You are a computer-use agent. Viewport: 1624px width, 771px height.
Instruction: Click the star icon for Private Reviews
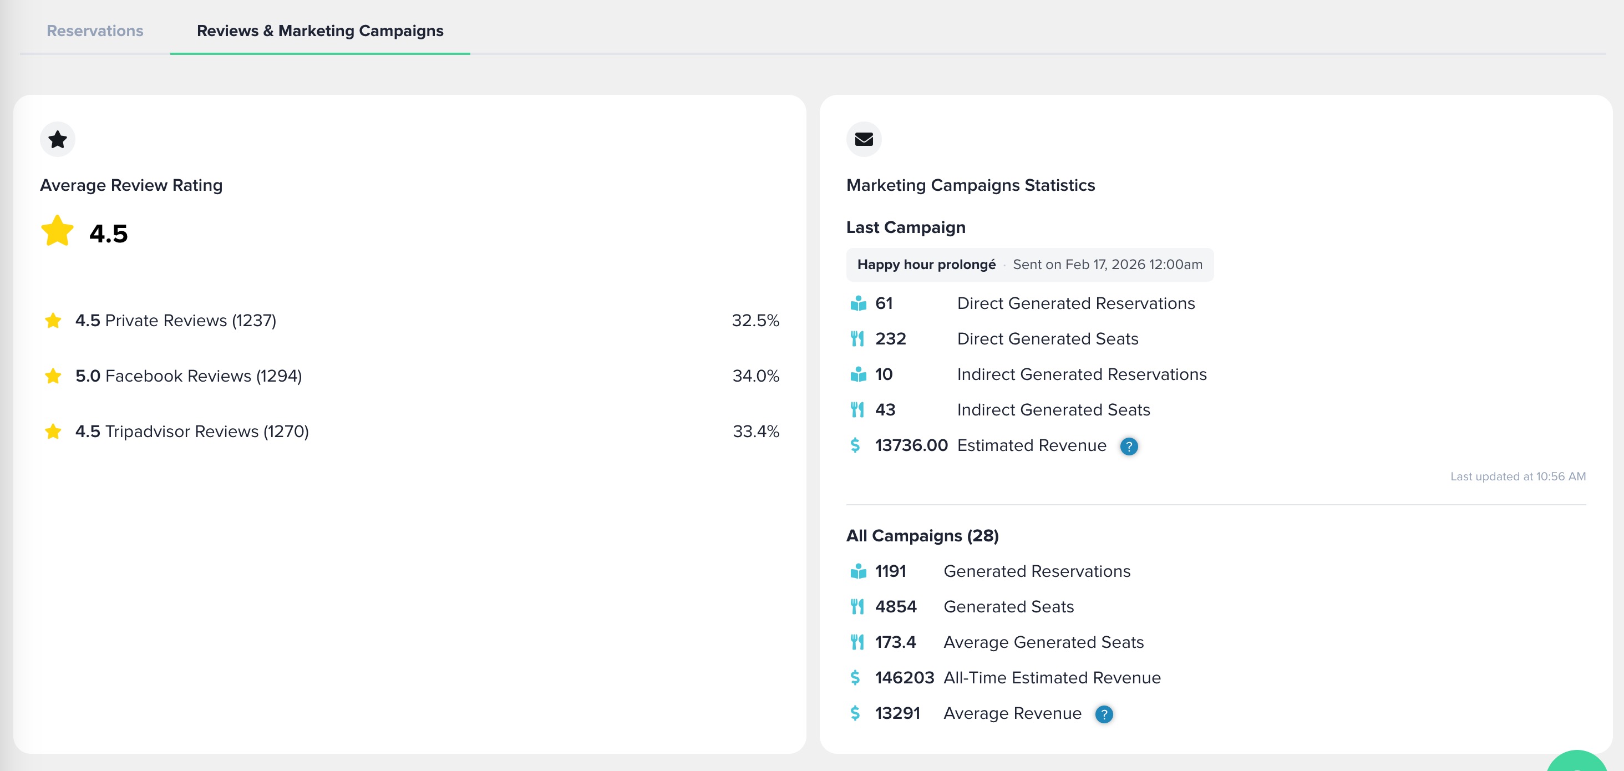pos(53,321)
